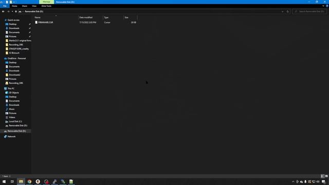Open the green notepad taskbar app
Image resolution: width=329 pixels, height=185 pixels.
(71, 181)
